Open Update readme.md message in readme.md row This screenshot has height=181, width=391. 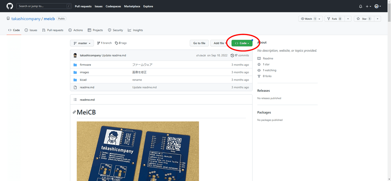tap(144, 87)
